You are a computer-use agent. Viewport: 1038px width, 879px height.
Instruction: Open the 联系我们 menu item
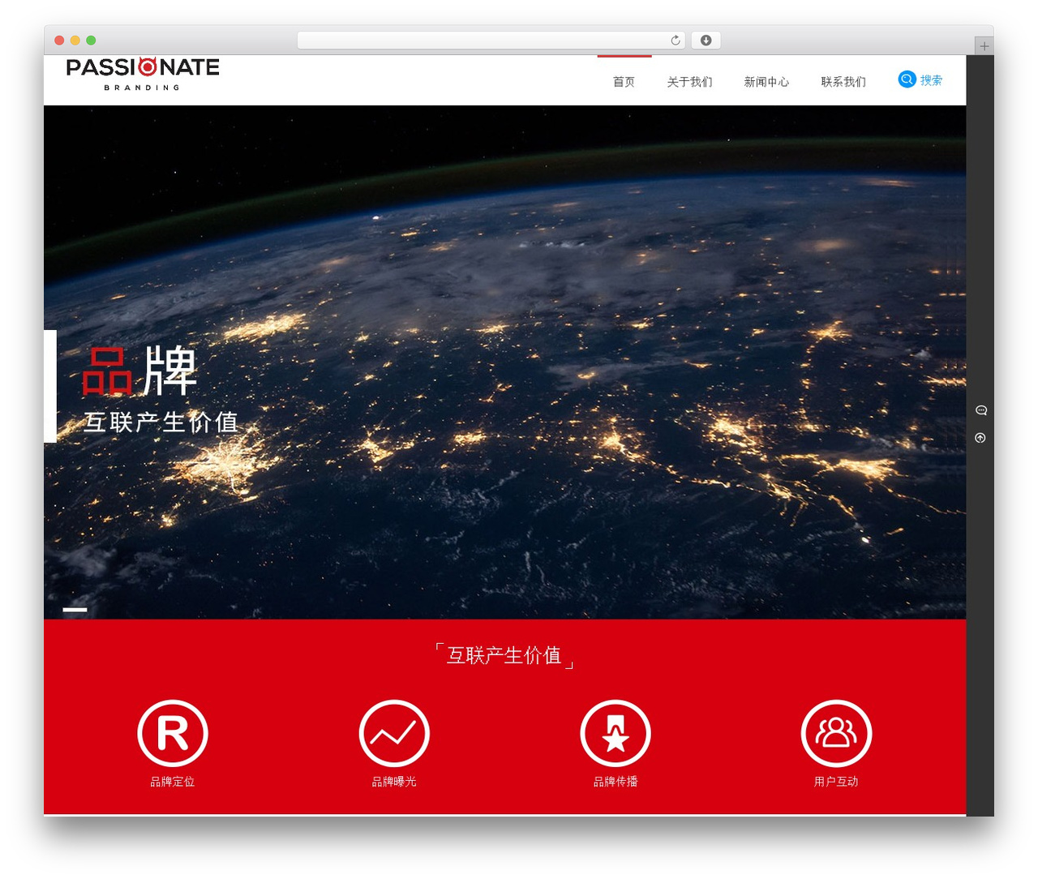point(843,82)
